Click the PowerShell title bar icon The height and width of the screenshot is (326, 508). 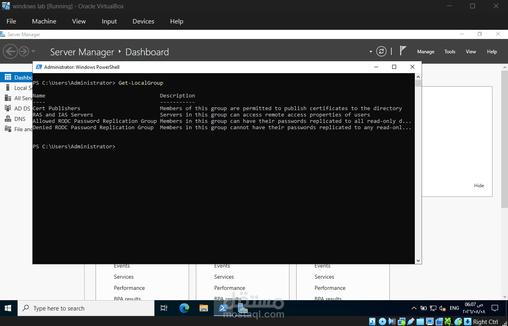(39, 67)
